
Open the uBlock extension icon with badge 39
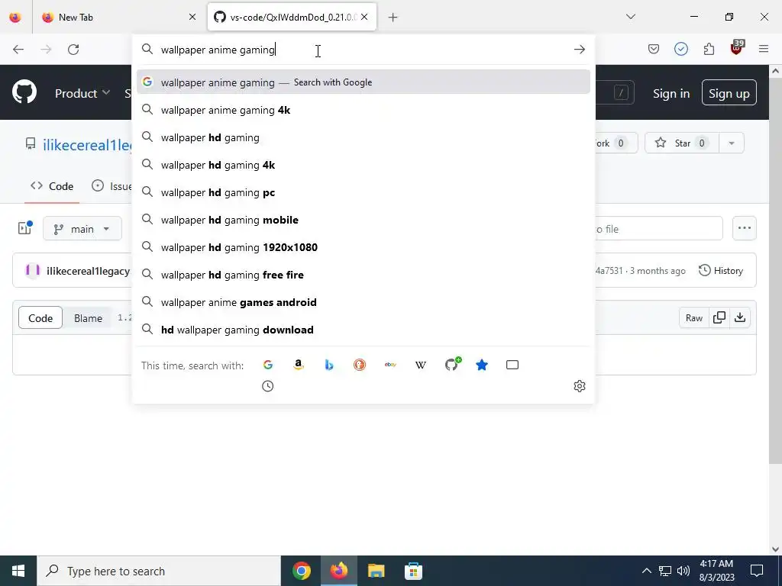click(x=737, y=48)
